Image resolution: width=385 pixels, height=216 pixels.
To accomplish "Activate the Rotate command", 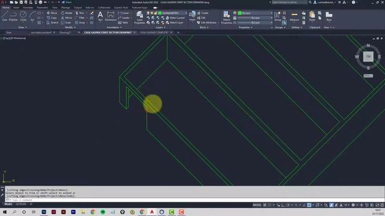I will point(67,13).
